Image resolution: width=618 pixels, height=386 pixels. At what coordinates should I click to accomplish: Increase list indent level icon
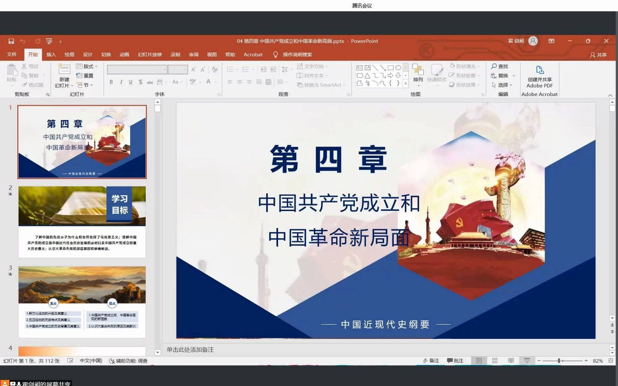click(273, 69)
